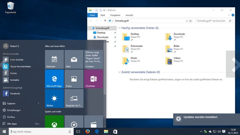Screen dimensions: 240x135
Task: Open Task View on the taskbar
Action: pyautogui.click(x=78, y=131)
